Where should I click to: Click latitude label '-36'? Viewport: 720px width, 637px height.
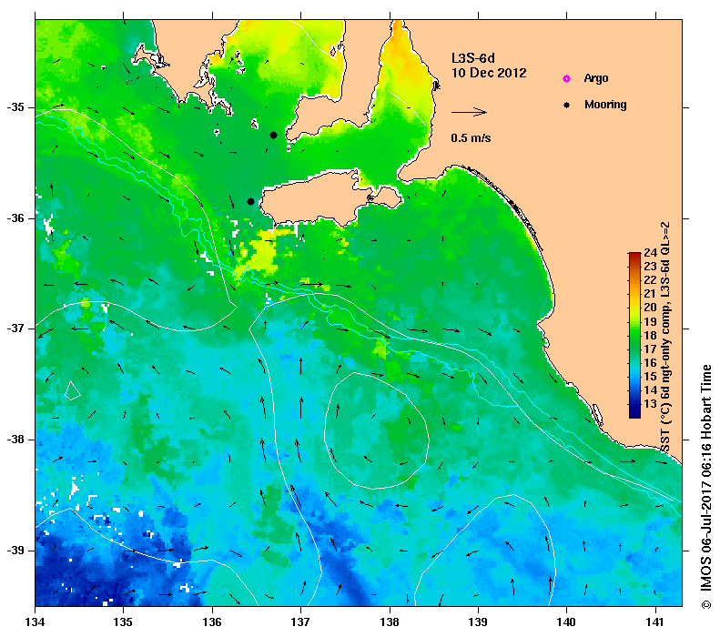pos(15,217)
